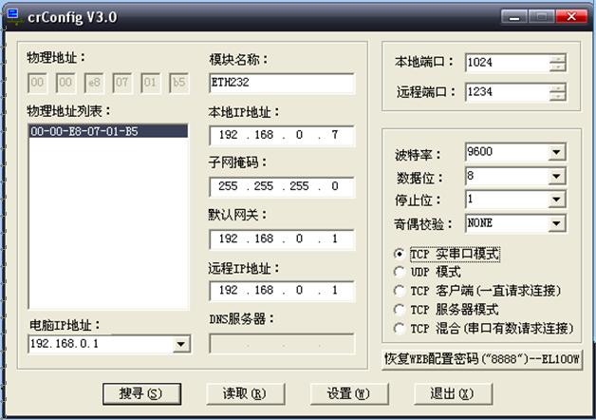Select UDP 模式 radio option
Screen dimensions: 596x420
click(399, 272)
